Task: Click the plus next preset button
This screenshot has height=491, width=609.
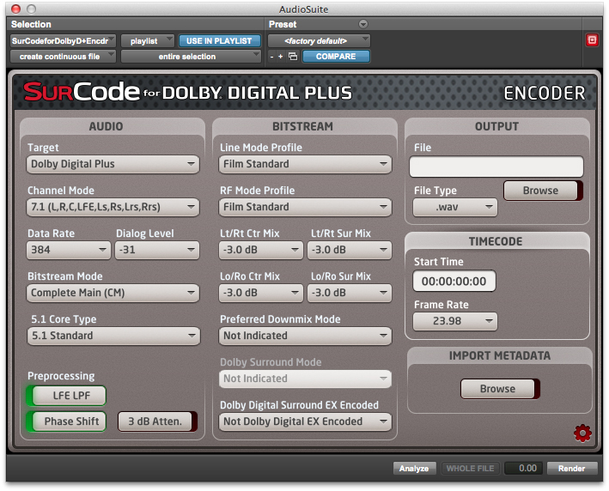Action: pyautogui.click(x=280, y=57)
